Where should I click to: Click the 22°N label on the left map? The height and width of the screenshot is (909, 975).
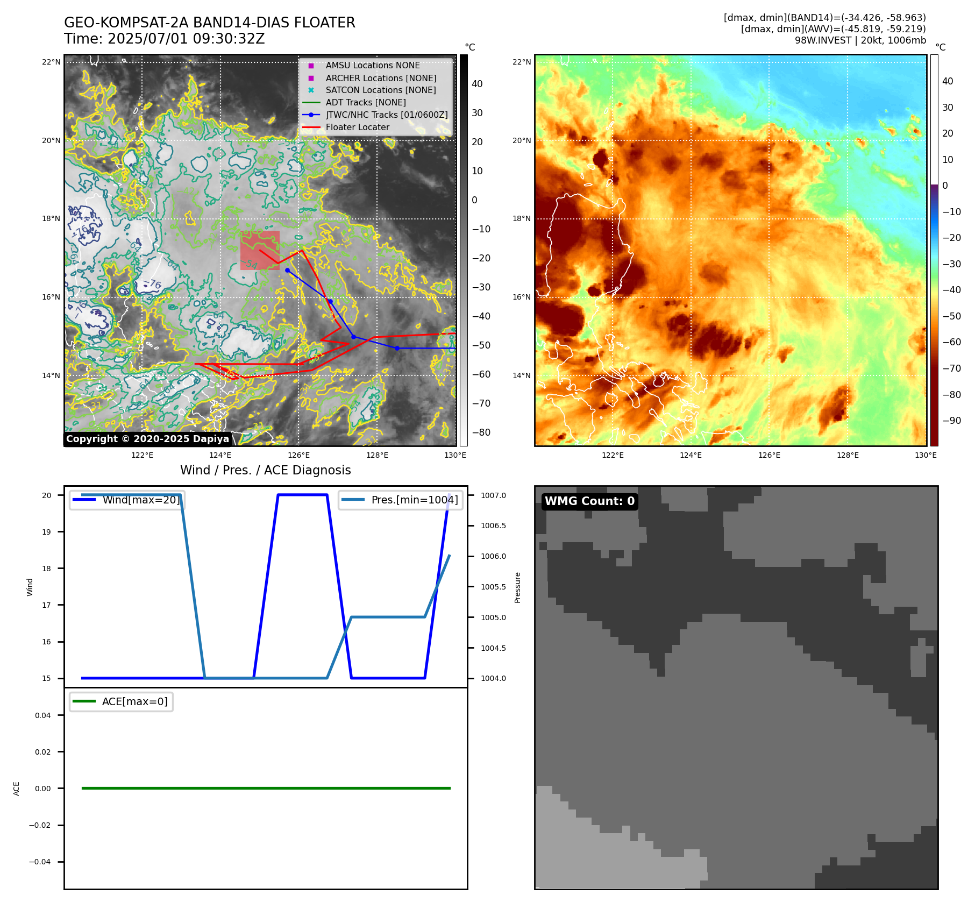coord(52,62)
